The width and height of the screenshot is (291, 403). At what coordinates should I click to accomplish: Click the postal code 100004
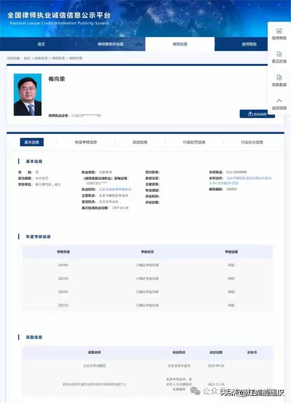[x=231, y=189]
